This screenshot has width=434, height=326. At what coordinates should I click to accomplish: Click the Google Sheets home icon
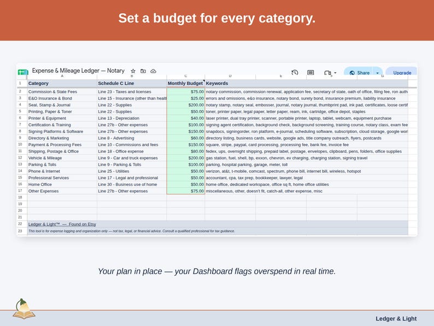coord(23,72)
